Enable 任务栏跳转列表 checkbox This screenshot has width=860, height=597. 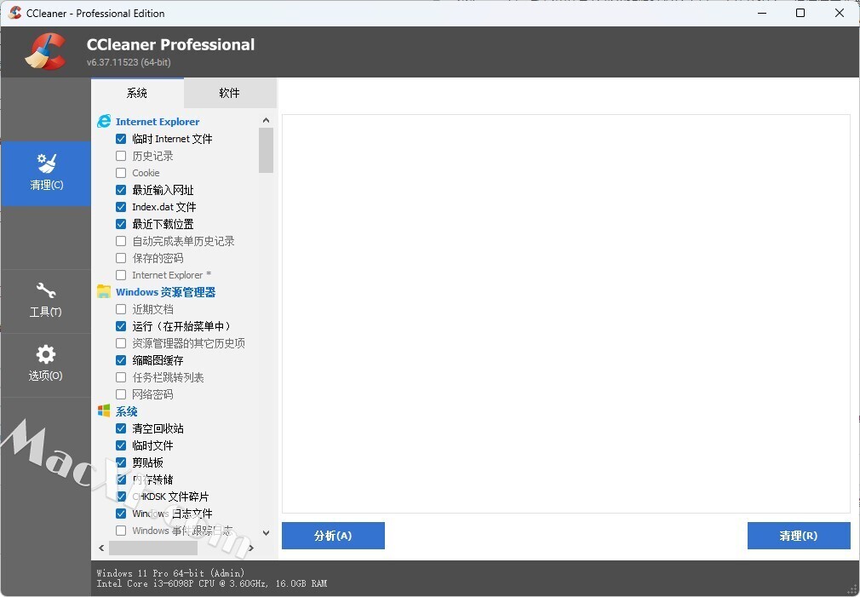[x=121, y=377]
